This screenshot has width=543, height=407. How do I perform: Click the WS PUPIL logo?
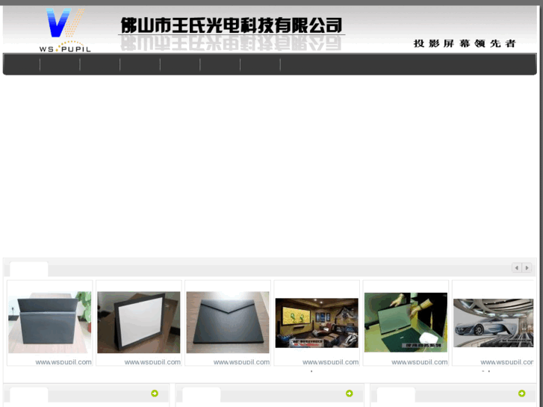click(x=65, y=30)
